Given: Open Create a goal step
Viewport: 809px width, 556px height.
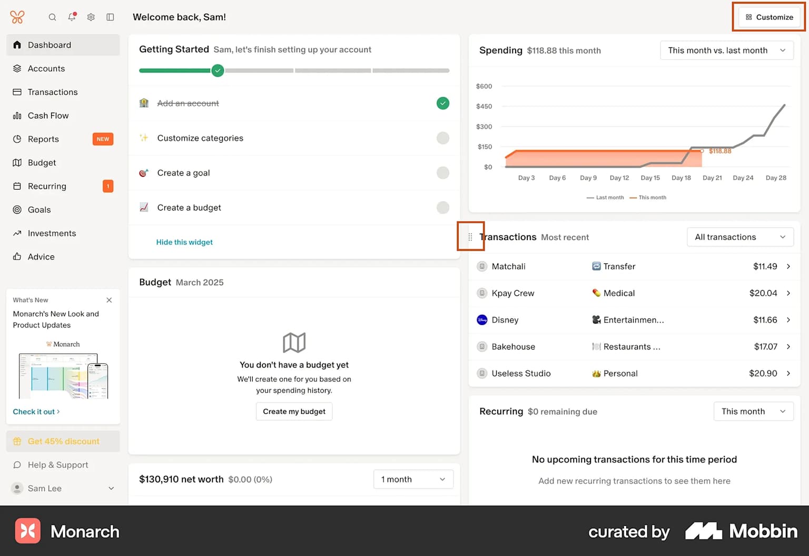Looking at the screenshot, I should click(294, 173).
